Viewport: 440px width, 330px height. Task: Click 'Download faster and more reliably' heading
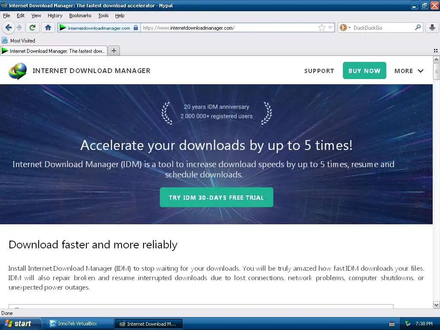[93, 244]
